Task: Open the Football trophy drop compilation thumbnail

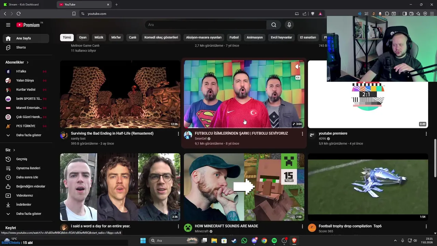Action: click(x=368, y=187)
